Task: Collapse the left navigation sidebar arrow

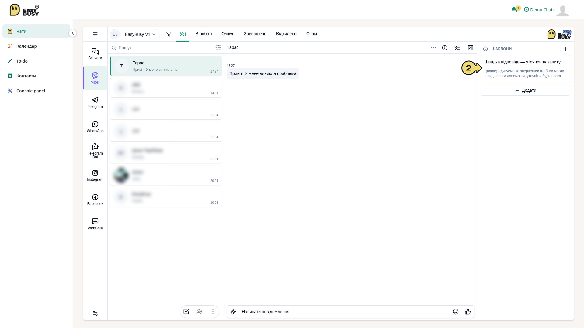Action: pos(73,33)
